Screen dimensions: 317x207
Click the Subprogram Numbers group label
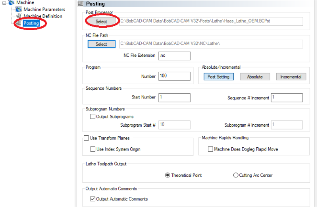(105, 109)
